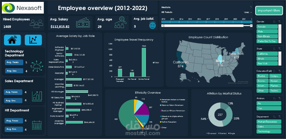Screen dimensions: 286x139
Task: Toggle multi-select on the Gender slicer
Action: pyautogui.click(x=275, y=21)
